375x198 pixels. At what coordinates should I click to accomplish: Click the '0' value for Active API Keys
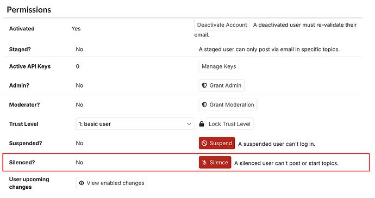pyautogui.click(x=78, y=66)
